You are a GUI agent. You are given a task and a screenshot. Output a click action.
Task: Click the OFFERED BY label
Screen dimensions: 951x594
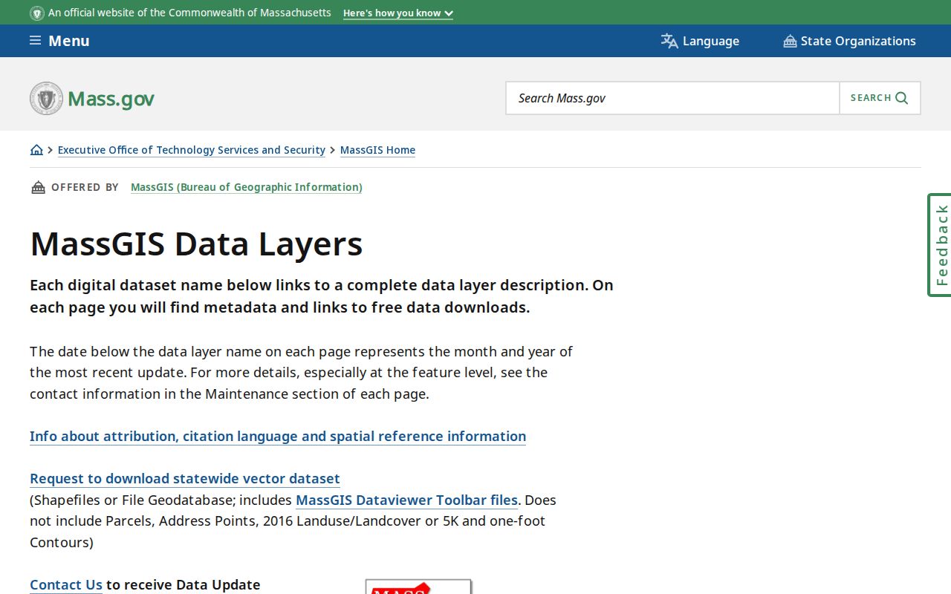click(85, 187)
